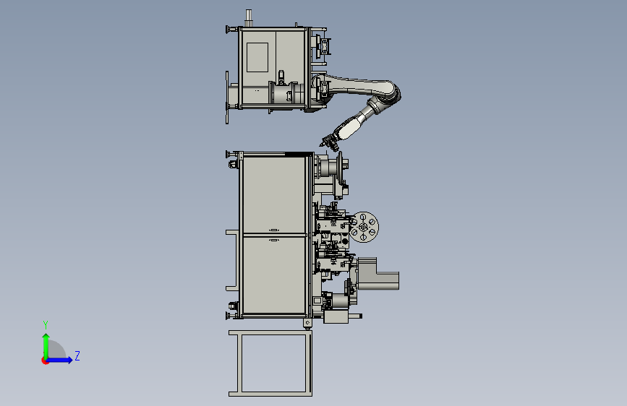Select the circular indexing disk with holes

click(364, 227)
